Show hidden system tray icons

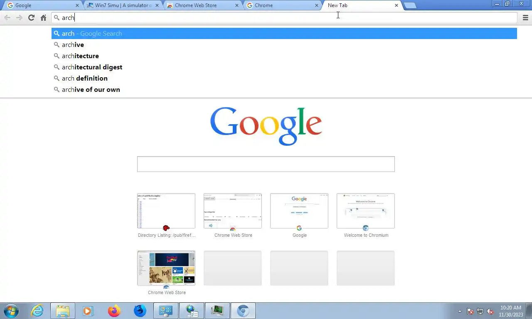460,311
